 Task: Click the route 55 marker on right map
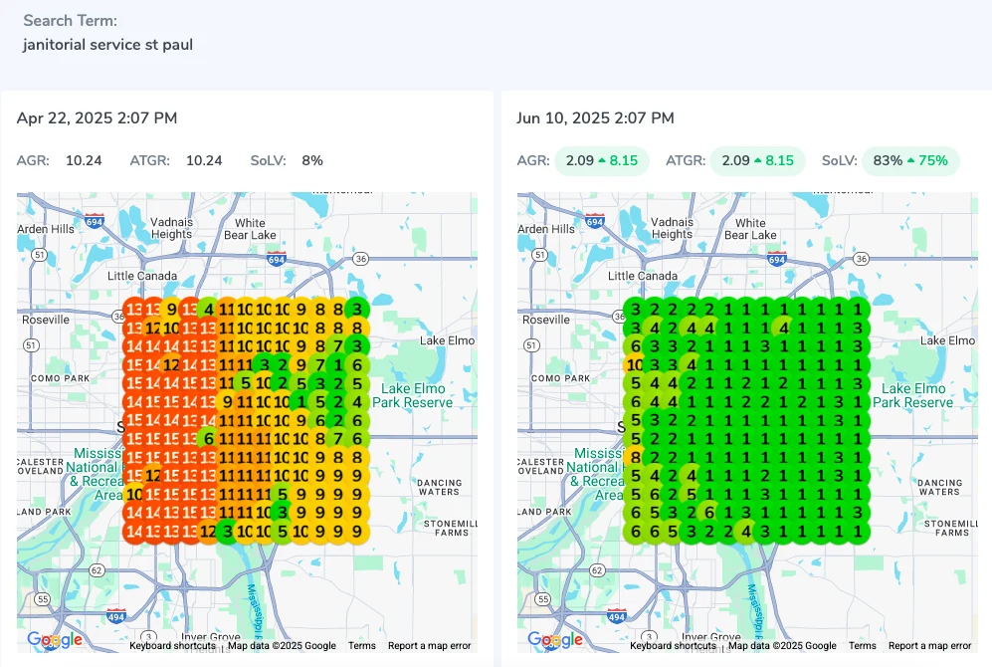(543, 598)
